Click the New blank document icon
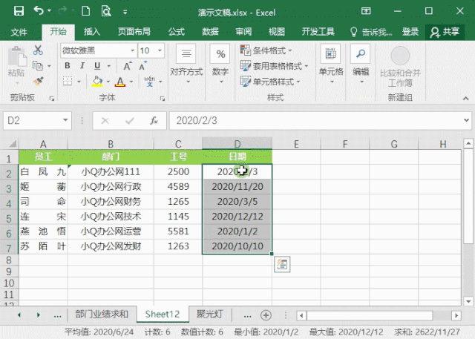The height and width of the screenshot is (339, 475). [86, 11]
